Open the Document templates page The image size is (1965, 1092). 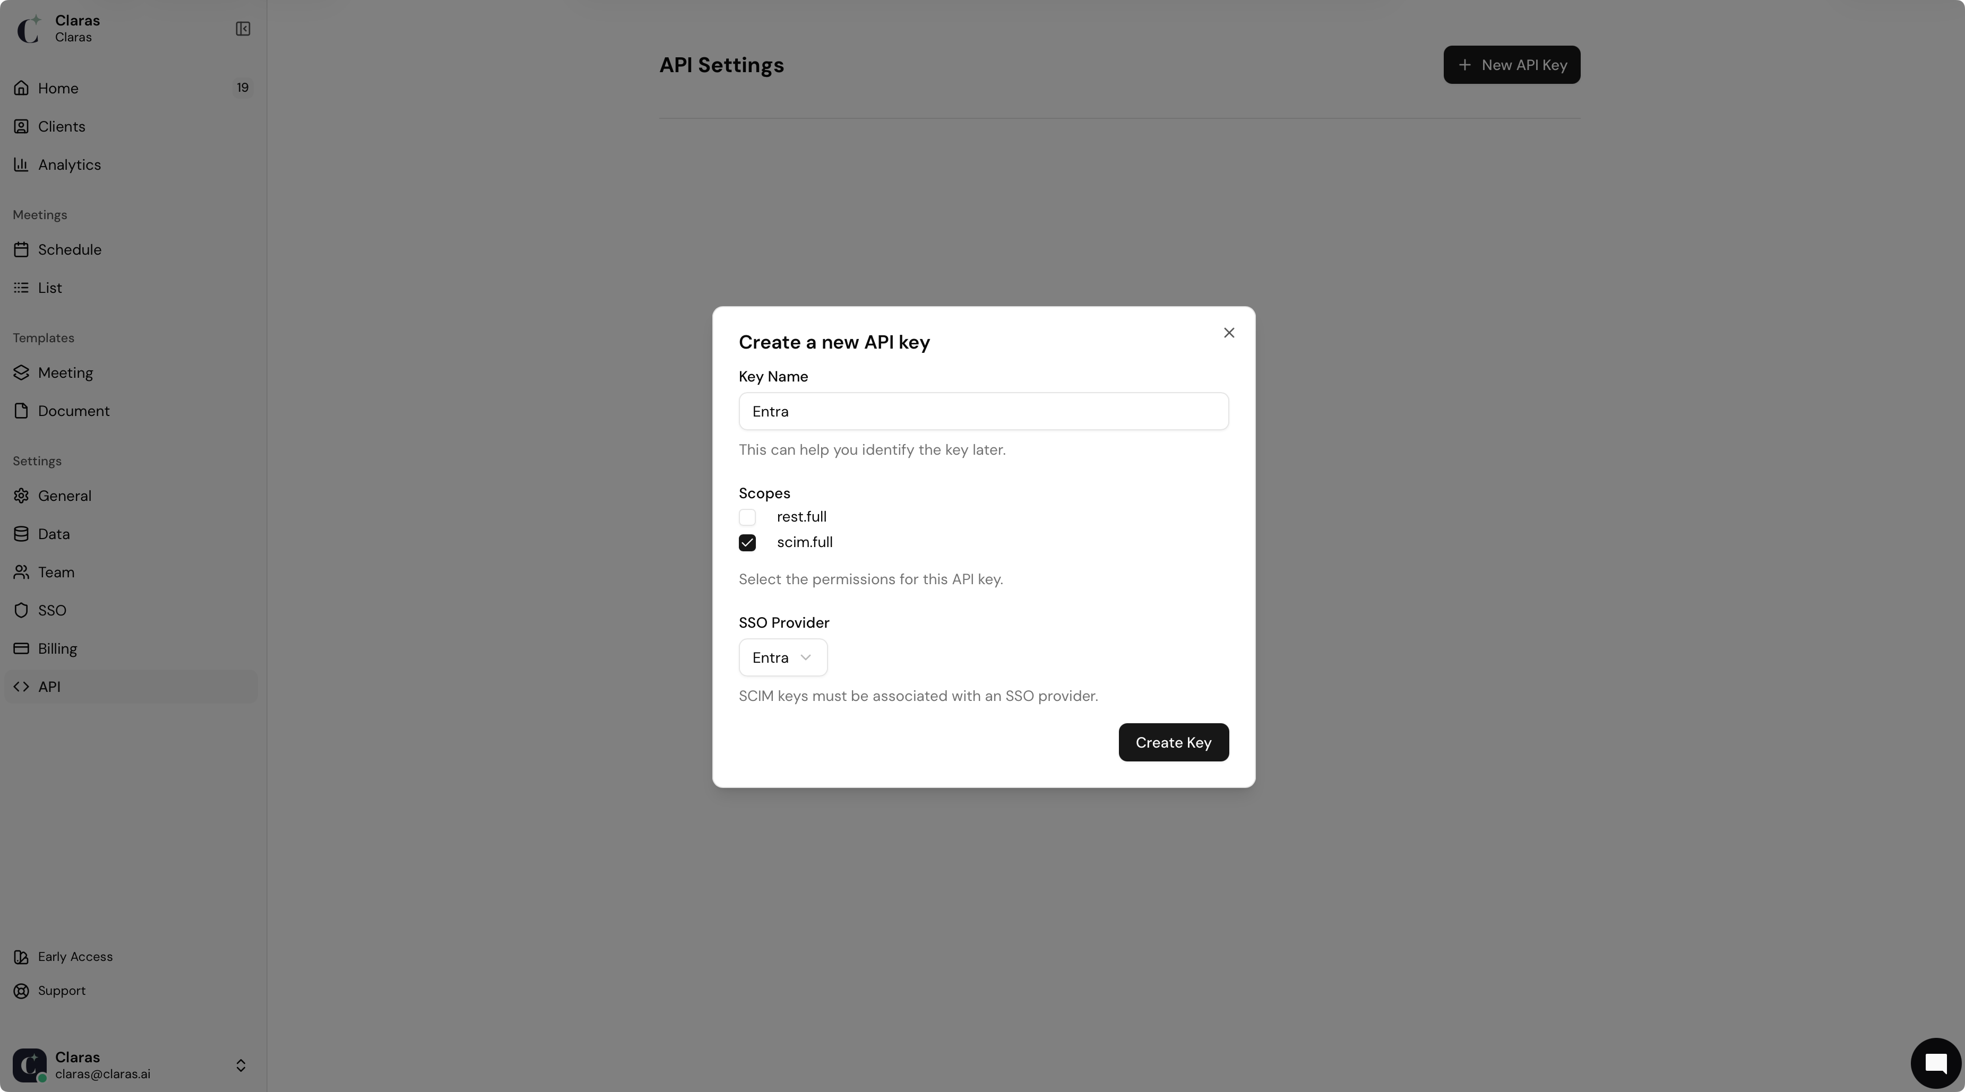73,411
